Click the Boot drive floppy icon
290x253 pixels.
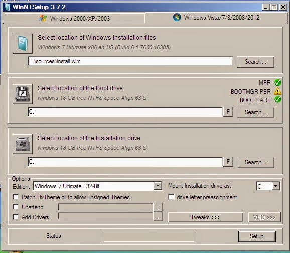23,94
